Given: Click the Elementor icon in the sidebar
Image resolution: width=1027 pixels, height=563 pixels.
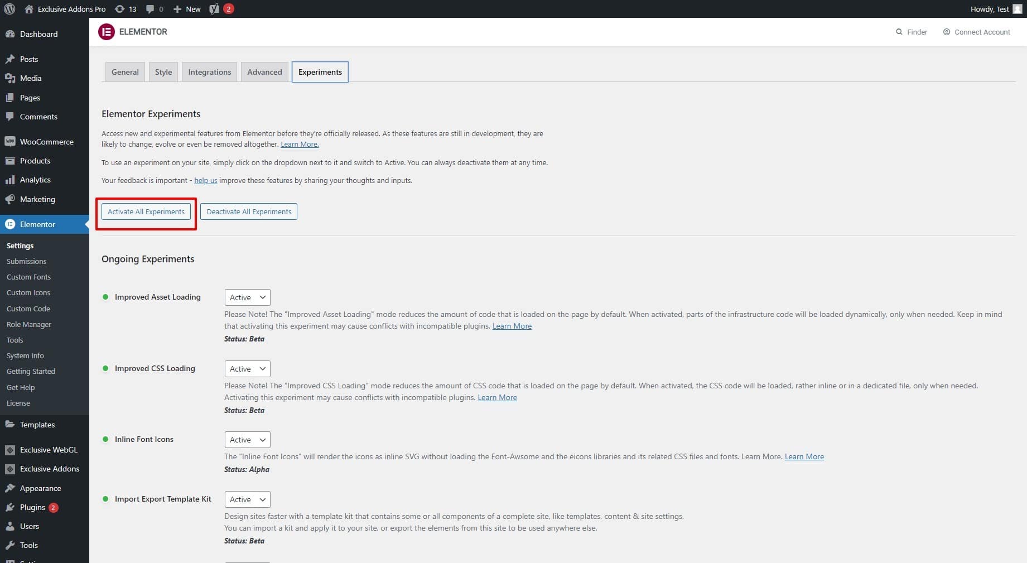Looking at the screenshot, I should tap(10, 224).
